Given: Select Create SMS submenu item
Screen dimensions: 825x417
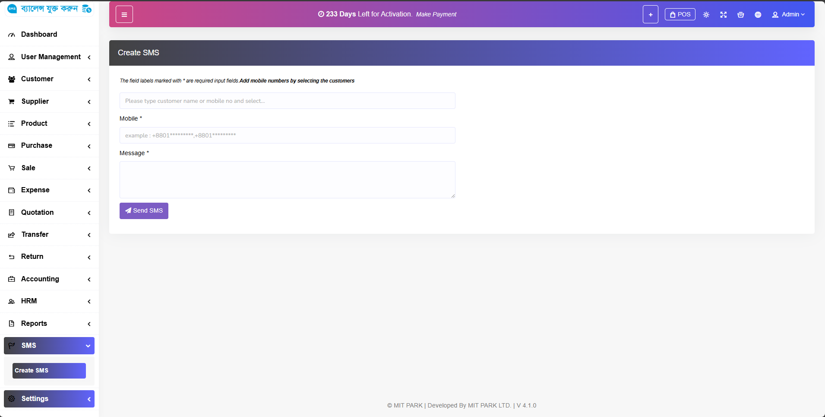Looking at the screenshot, I should tap(49, 371).
